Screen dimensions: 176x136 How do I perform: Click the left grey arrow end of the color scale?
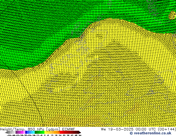6,132
